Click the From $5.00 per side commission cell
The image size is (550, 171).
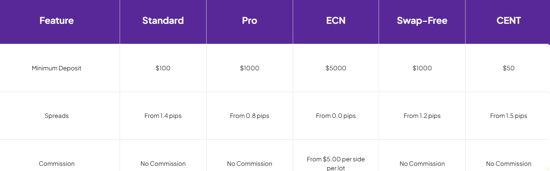(336, 163)
